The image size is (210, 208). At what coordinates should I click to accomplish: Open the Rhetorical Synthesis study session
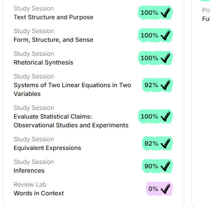[x=43, y=62]
